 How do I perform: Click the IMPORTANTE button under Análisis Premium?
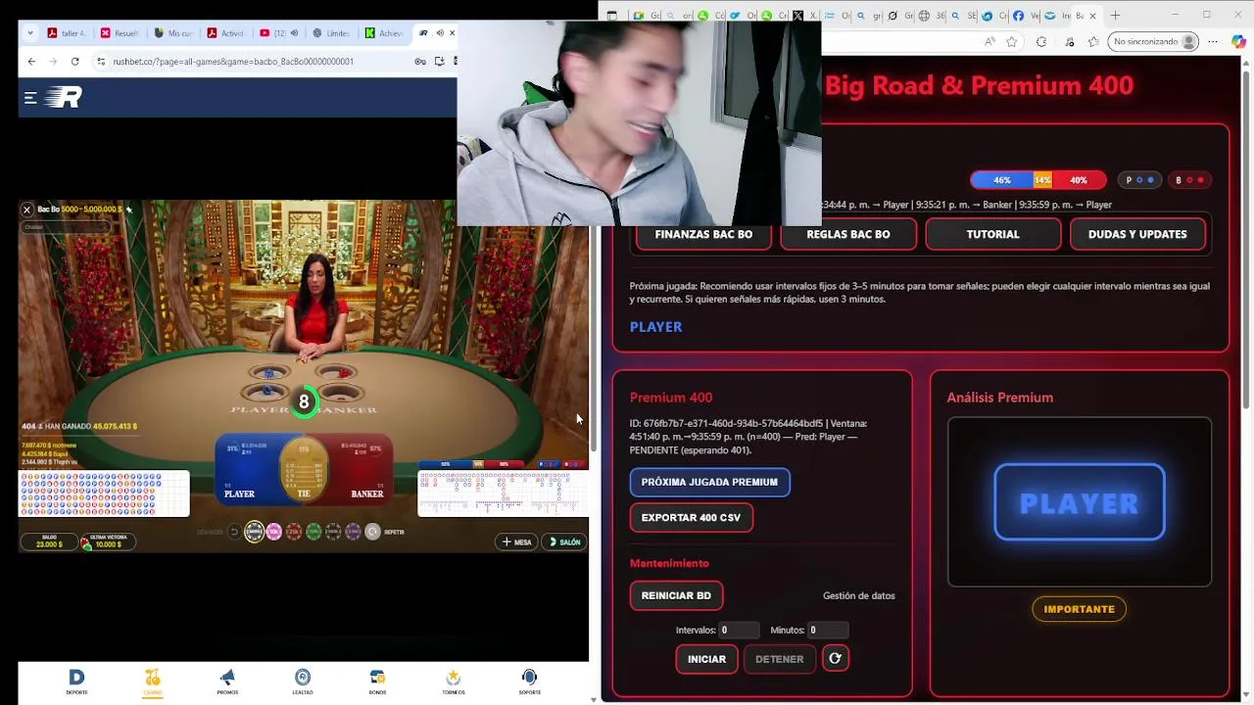coord(1079,609)
